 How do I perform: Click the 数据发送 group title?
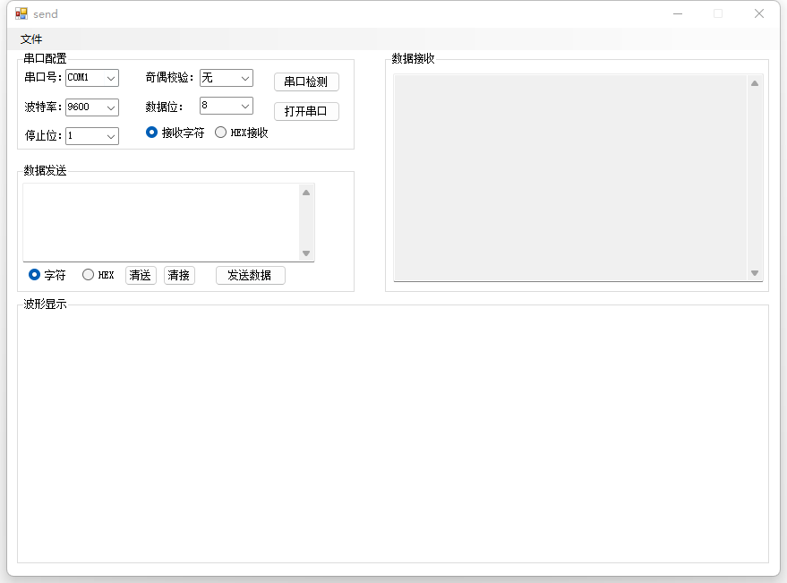(45, 171)
